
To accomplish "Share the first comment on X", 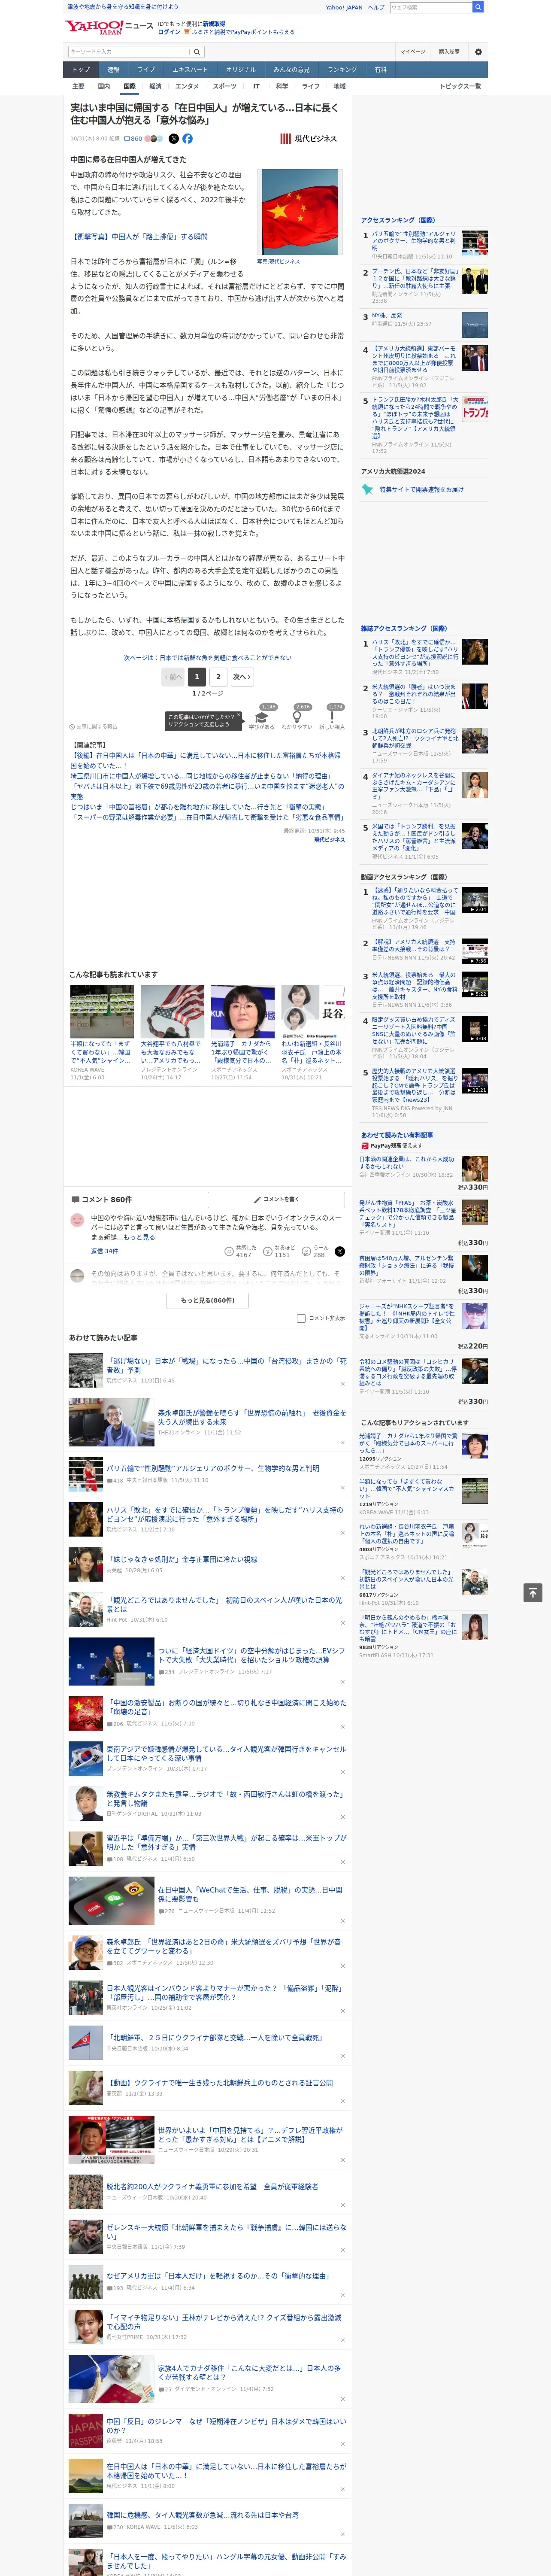I will click(x=340, y=1251).
